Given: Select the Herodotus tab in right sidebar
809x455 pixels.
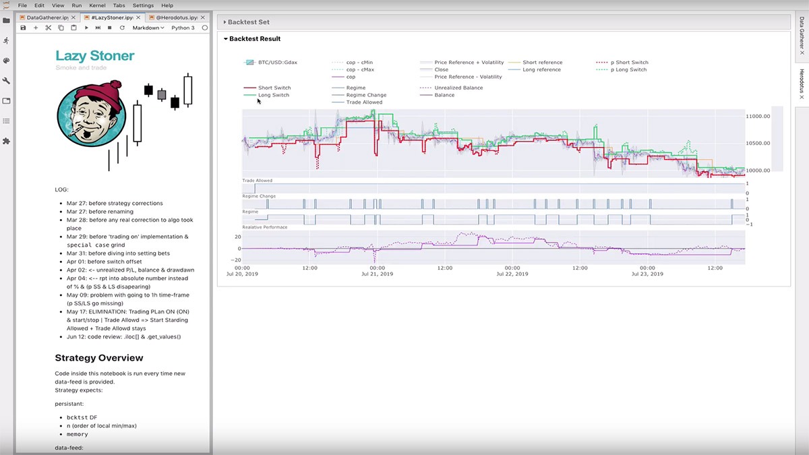Looking at the screenshot, I should pyautogui.click(x=802, y=84).
